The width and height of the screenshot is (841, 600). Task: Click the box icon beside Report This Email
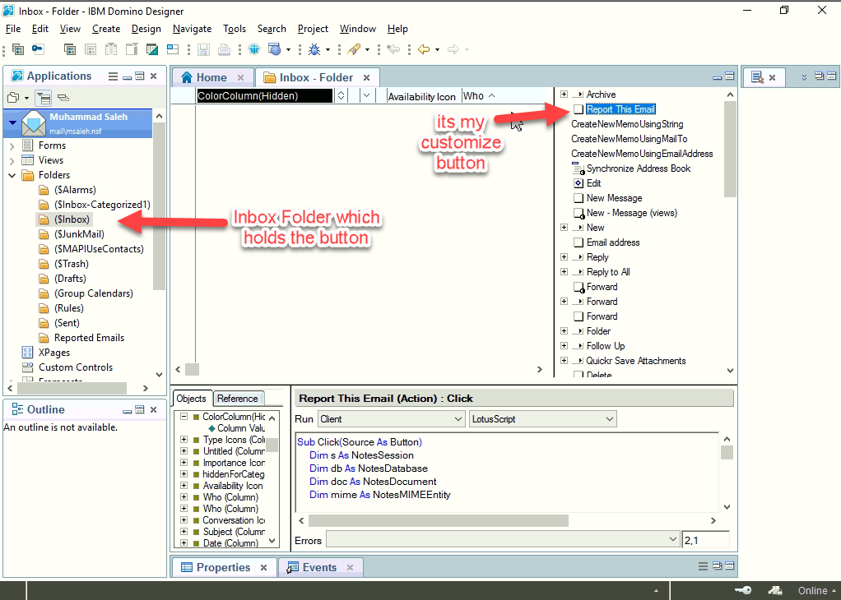click(578, 109)
